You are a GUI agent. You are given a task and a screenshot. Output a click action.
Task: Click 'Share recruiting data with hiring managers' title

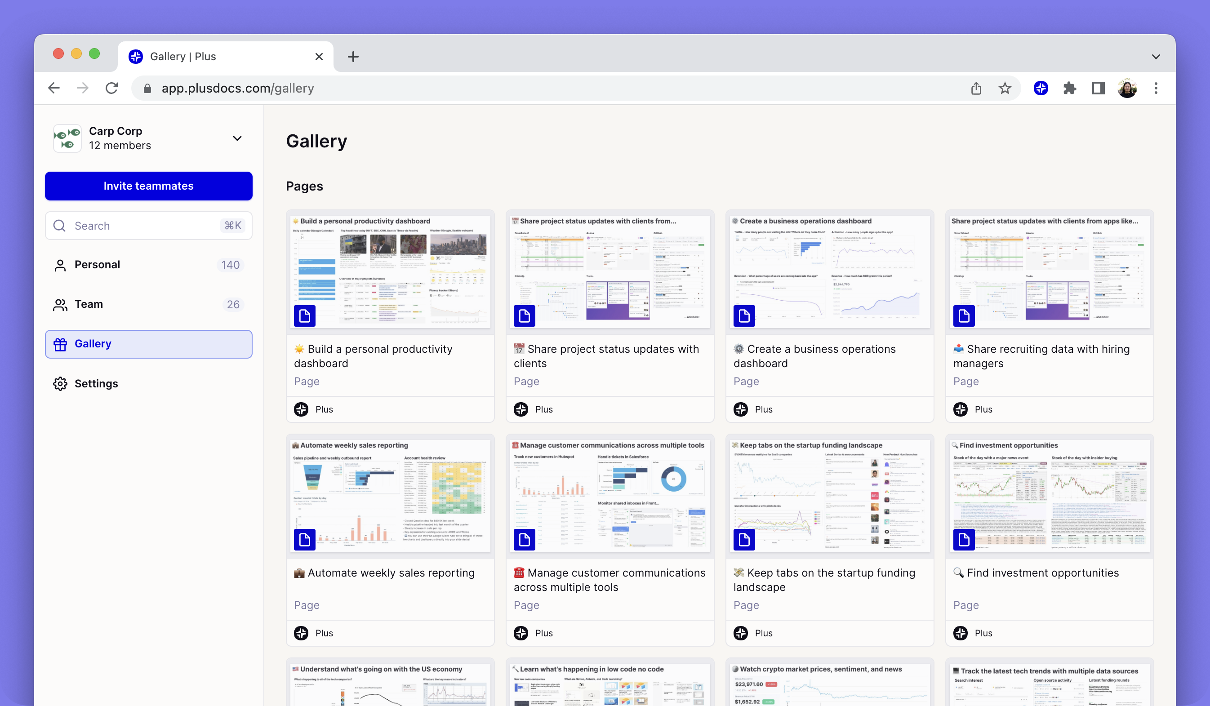click(1041, 356)
